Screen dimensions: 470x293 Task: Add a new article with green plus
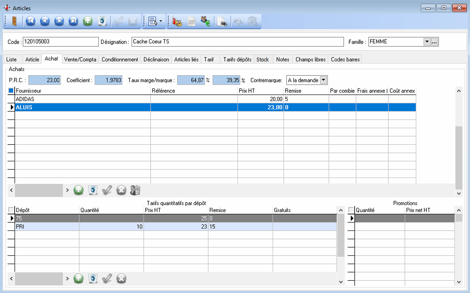87,21
